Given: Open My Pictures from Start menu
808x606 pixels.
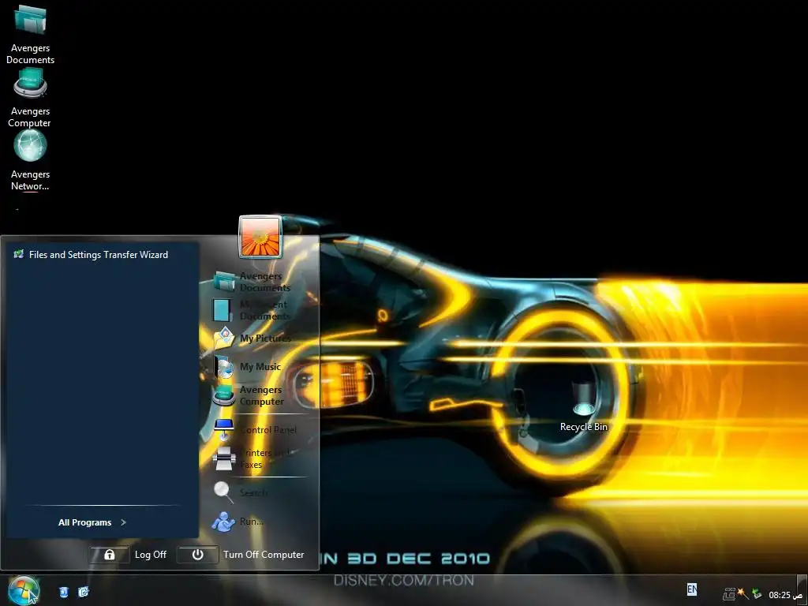Looking at the screenshot, I should click(x=252, y=338).
